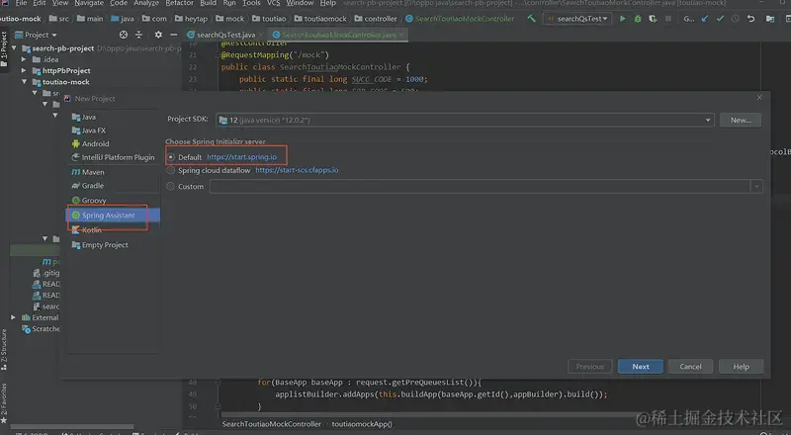Click the Cancel button
The image size is (791, 435).
[x=690, y=367]
